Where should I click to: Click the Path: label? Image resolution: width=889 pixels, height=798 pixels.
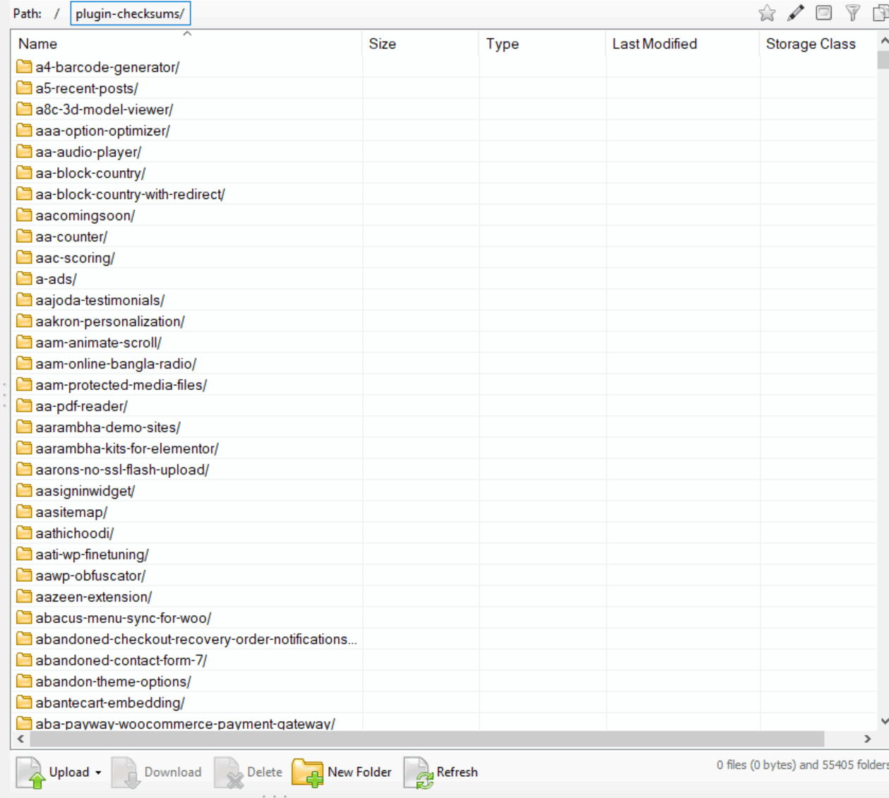point(27,13)
